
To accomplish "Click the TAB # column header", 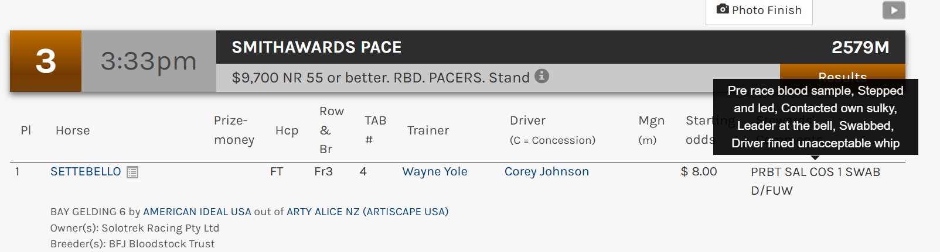I will click(x=375, y=130).
